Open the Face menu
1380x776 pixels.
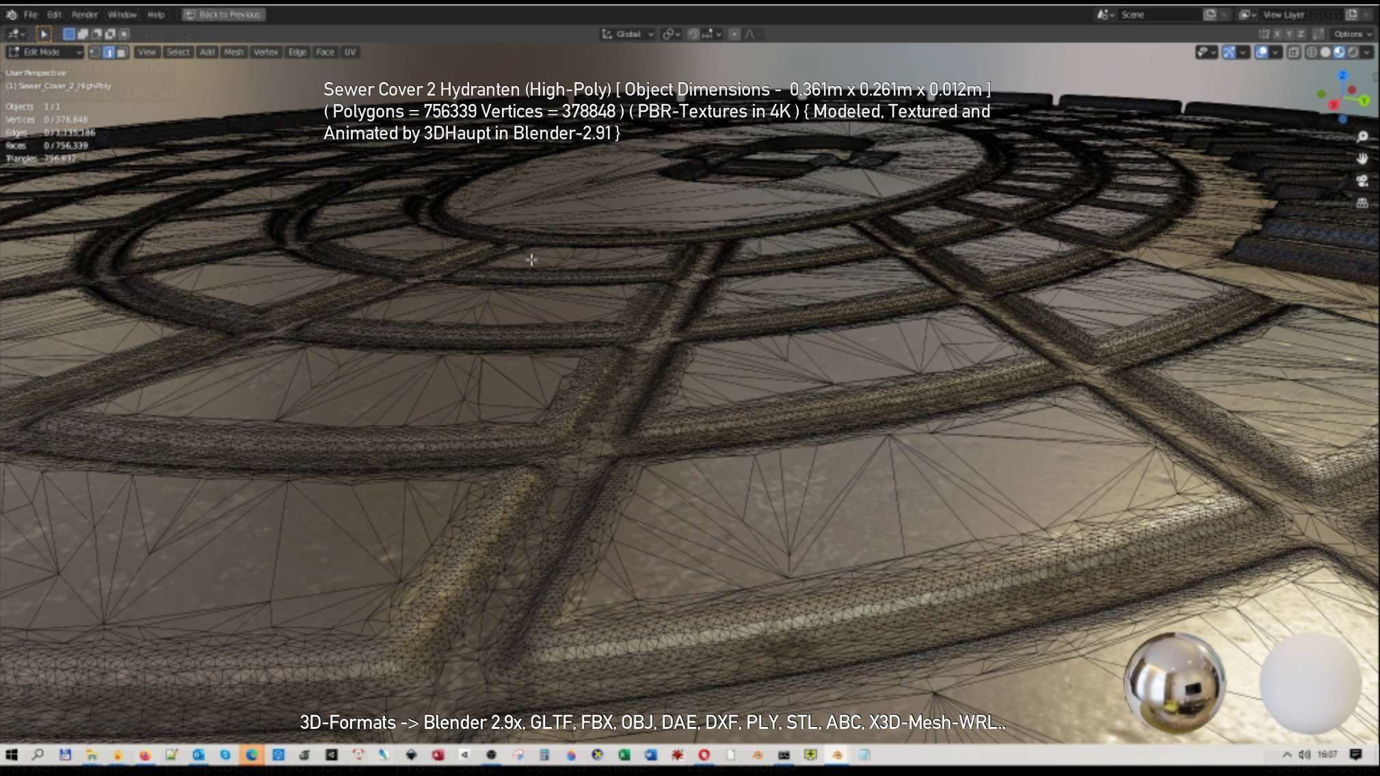click(325, 52)
